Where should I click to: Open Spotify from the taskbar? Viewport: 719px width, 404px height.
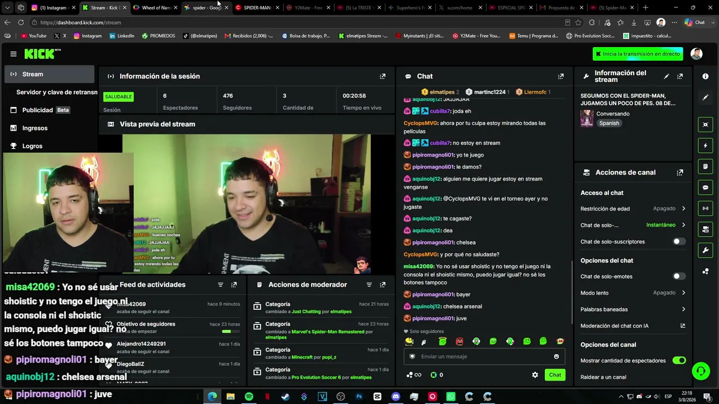coord(249,397)
